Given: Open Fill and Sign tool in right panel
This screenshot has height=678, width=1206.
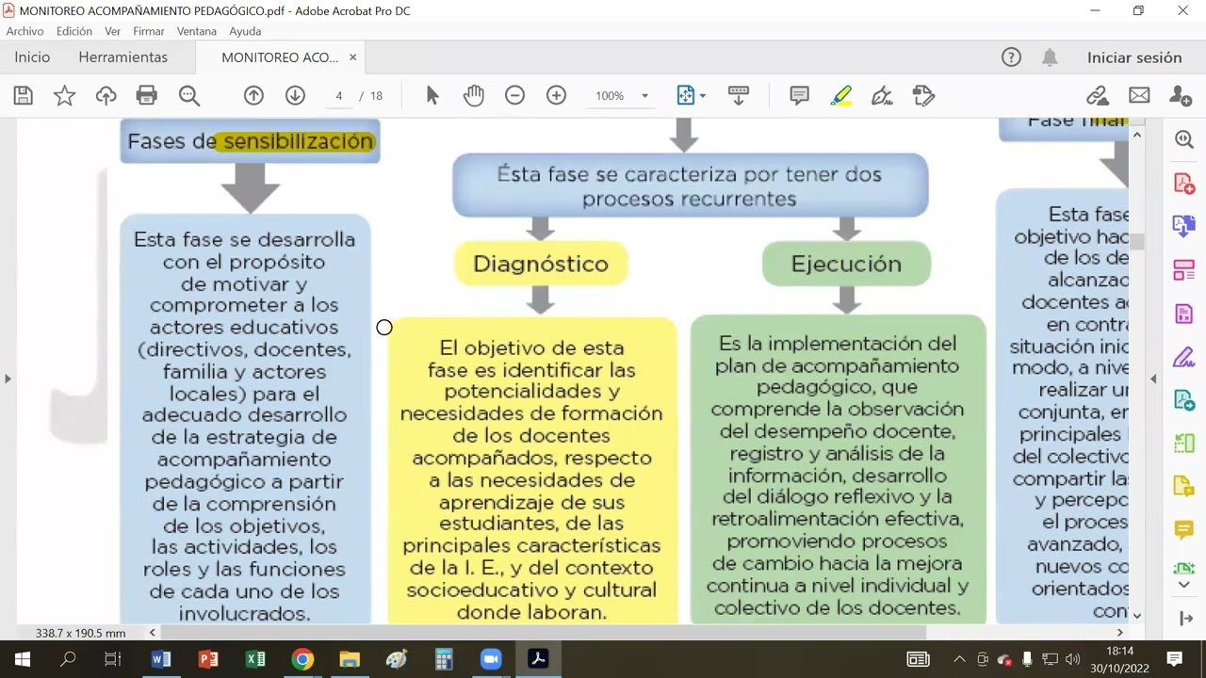Looking at the screenshot, I should tap(1184, 357).
